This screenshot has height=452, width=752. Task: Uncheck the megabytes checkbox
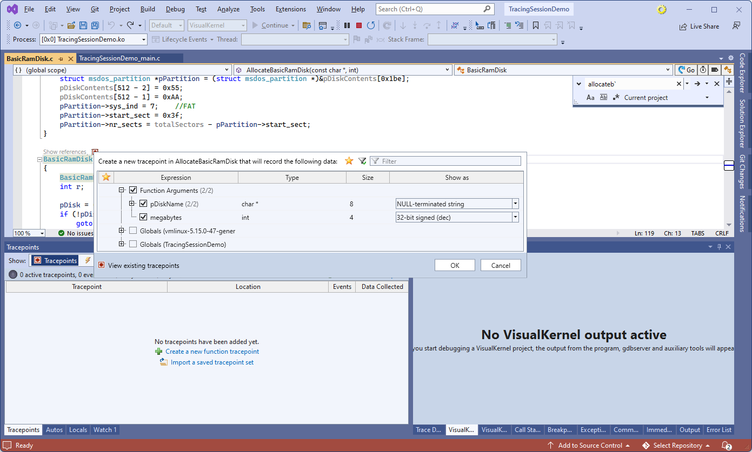pos(143,218)
